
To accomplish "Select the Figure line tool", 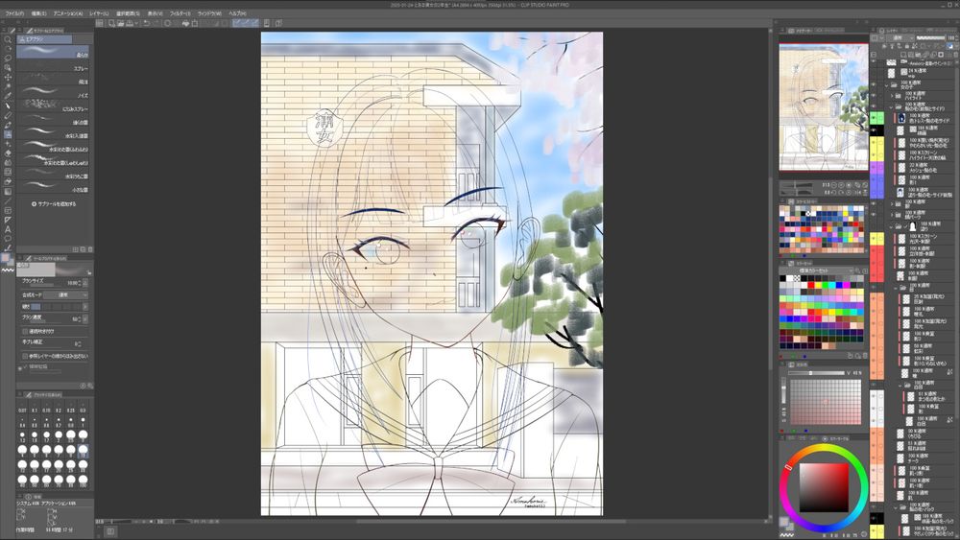I will tap(8, 201).
